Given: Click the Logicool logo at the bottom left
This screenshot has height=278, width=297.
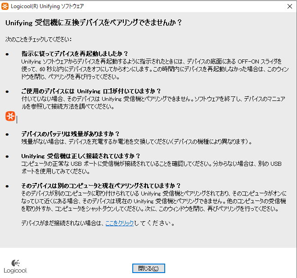Looking at the screenshot, I should 15,266.
